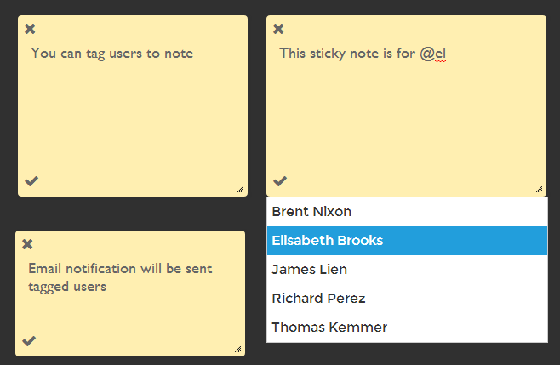Delete the 'You can tag users' note
This screenshot has height=365, width=560.
[x=30, y=29]
